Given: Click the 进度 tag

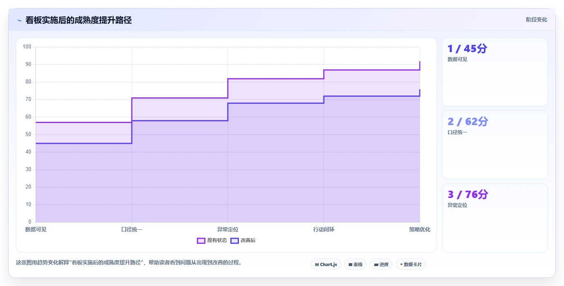Looking at the screenshot, I should pos(381,264).
